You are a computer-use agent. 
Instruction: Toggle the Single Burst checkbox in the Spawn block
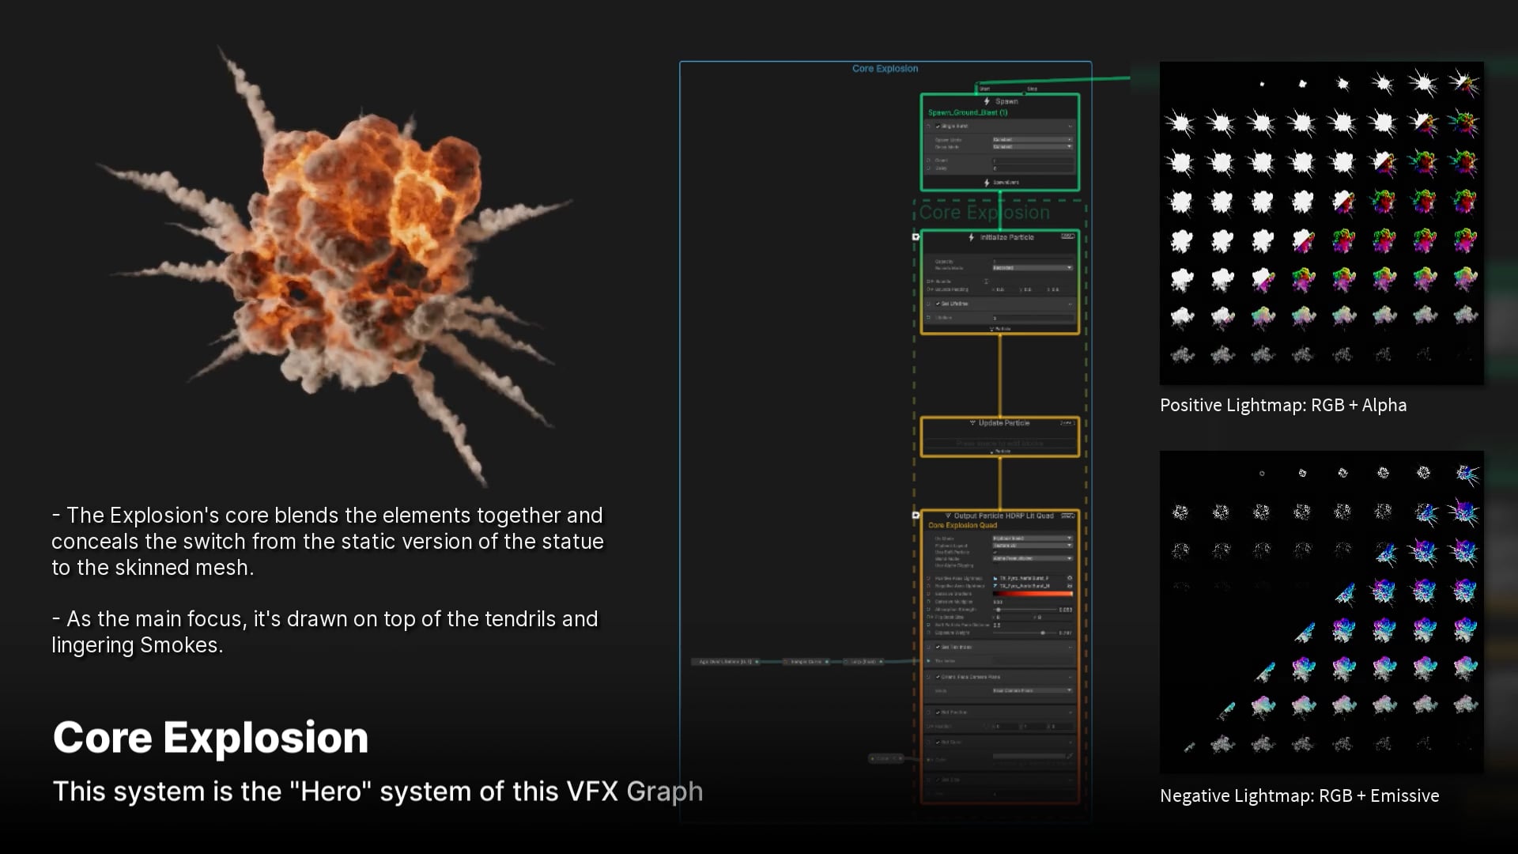click(x=938, y=126)
